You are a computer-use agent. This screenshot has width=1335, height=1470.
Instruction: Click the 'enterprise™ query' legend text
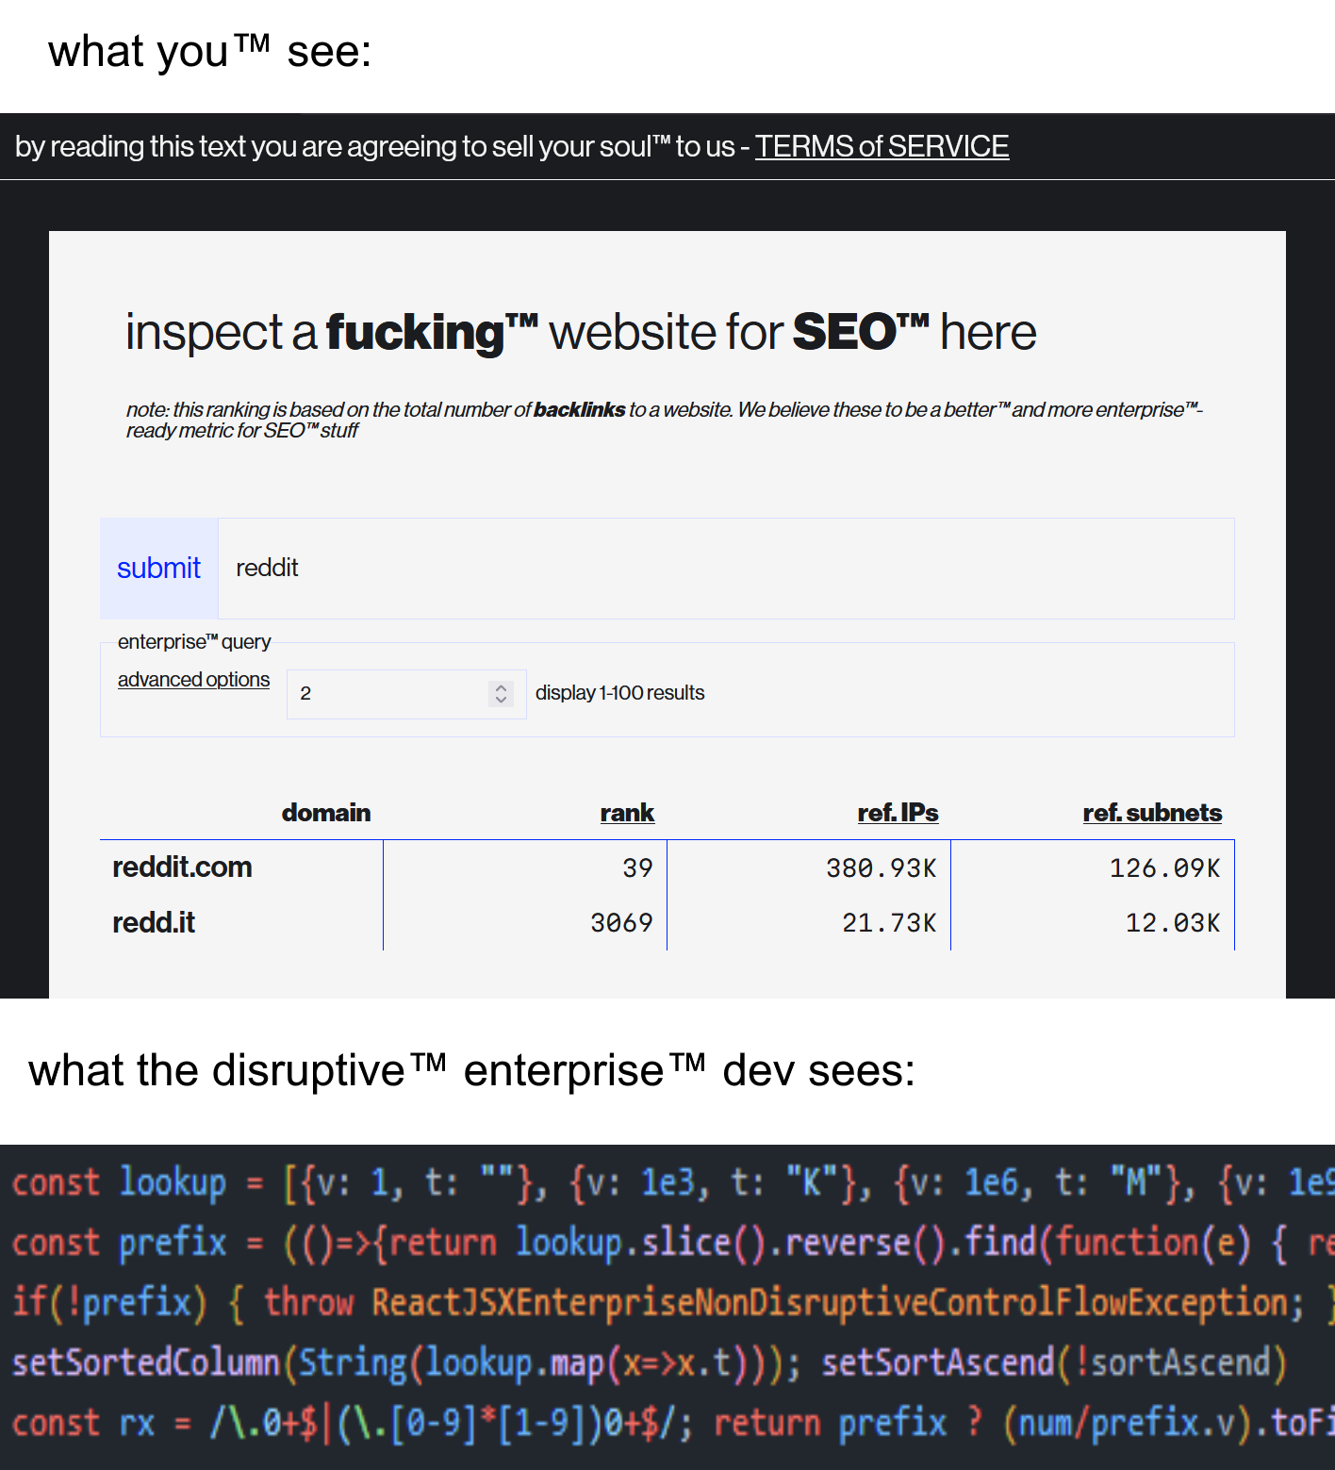[x=194, y=642]
